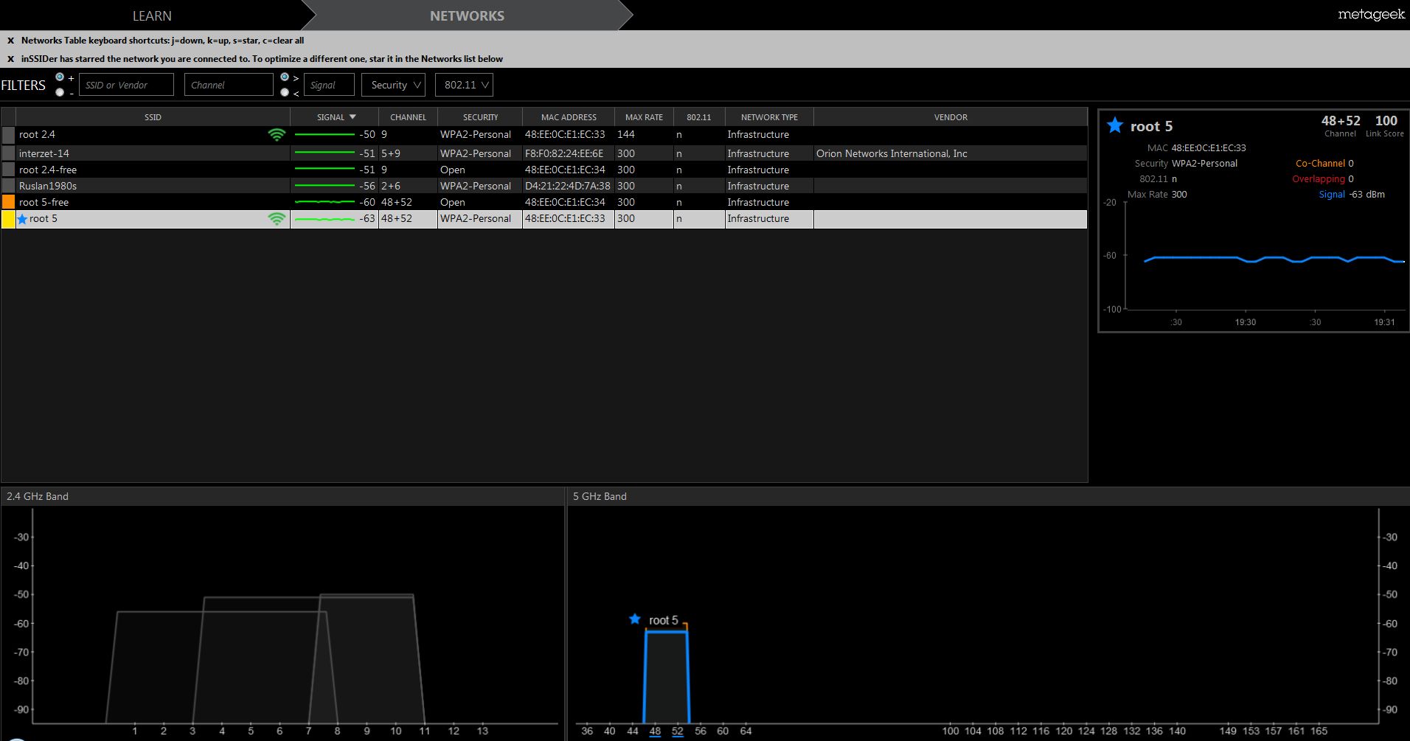The image size is (1410, 741).
Task: Click the star marker in the 5 GHz chart
Action: pos(634,619)
